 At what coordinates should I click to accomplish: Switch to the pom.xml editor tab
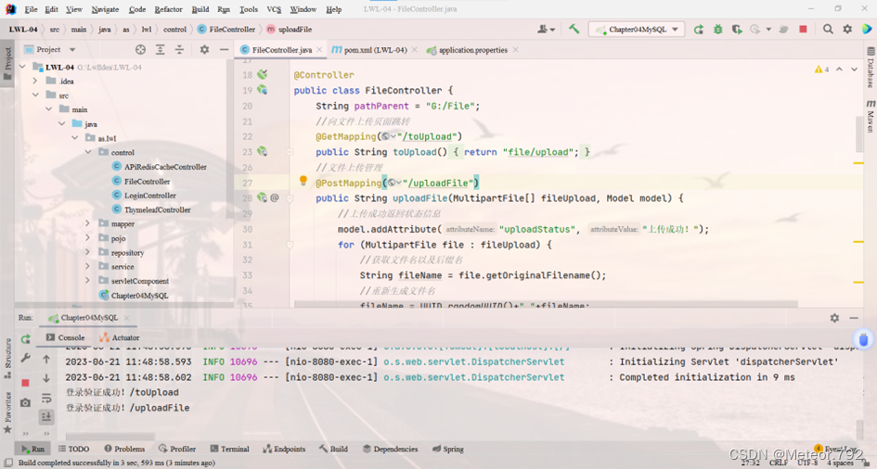click(369, 50)
